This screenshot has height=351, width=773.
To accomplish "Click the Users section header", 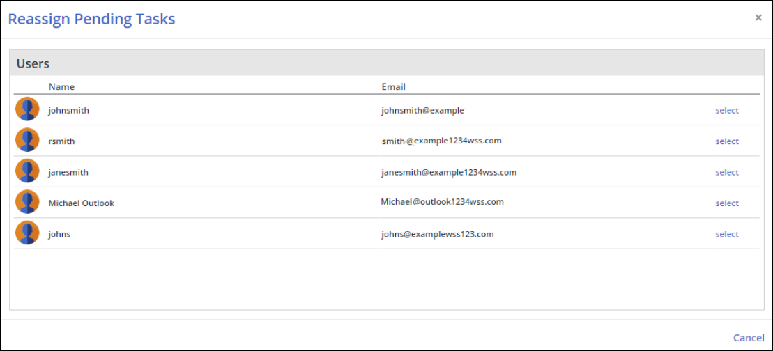I will (x=33, y=63).
